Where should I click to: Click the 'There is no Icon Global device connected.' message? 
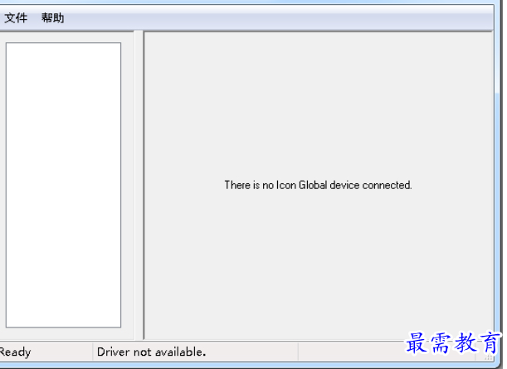click(318, 185)
